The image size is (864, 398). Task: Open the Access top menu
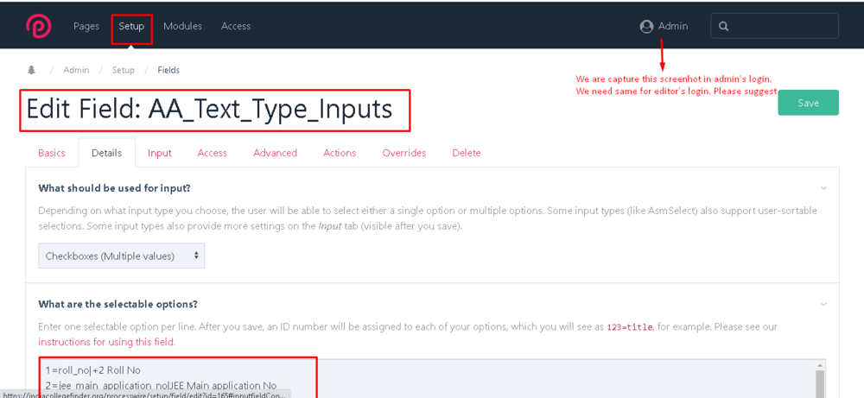click(236, 27)
